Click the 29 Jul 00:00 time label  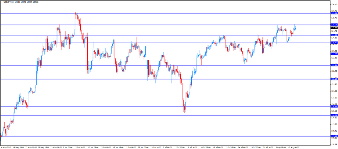(x=255, y=148)
